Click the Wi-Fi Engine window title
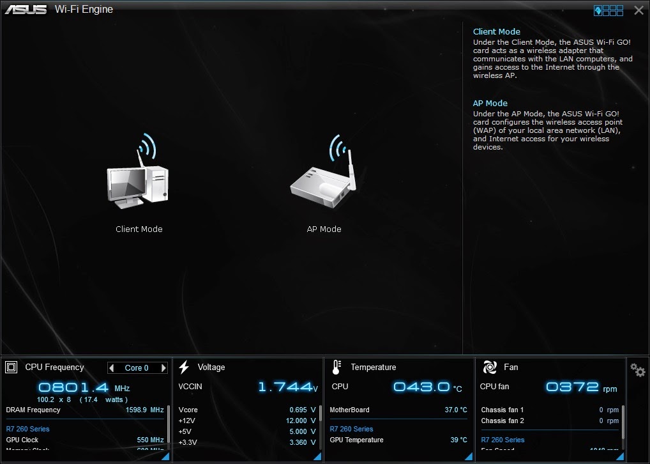 (x=84, y=9)
